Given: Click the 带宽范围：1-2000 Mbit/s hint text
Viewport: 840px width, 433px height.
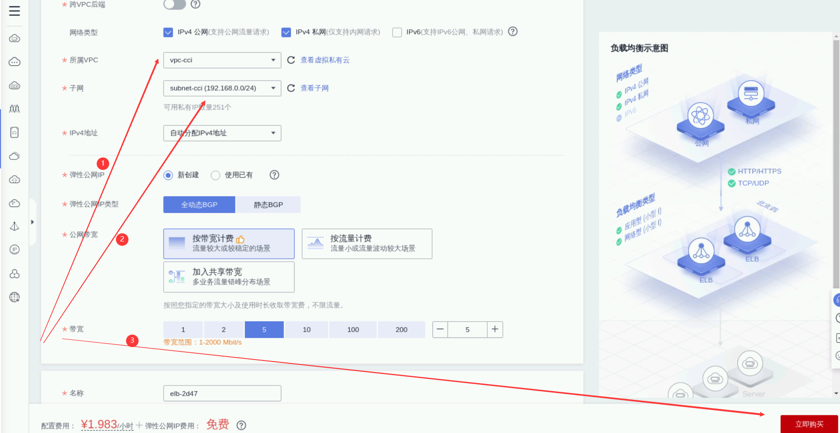Looking at the screenshot, I should (x=203, y=342).
